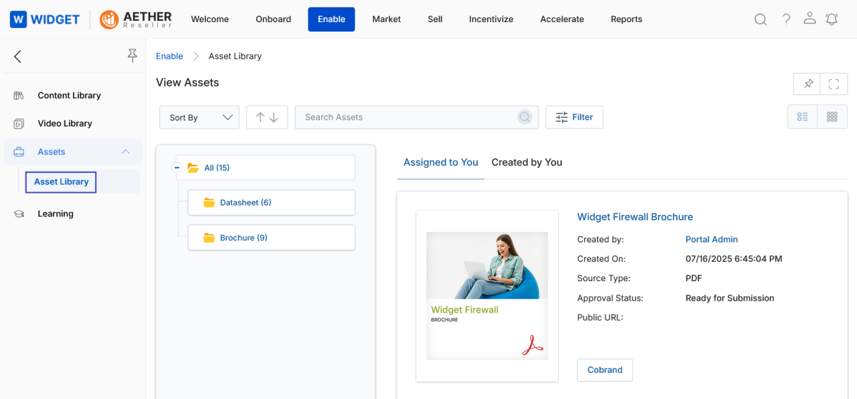Open the Market menu

(x=387, y=19)
